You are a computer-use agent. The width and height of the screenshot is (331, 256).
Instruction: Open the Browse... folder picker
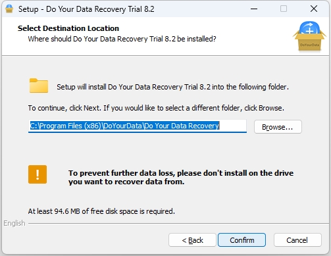tap(278, 127)
